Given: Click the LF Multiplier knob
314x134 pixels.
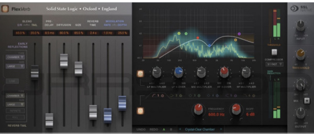Looking at the screenshot, I should click(157, 72).
